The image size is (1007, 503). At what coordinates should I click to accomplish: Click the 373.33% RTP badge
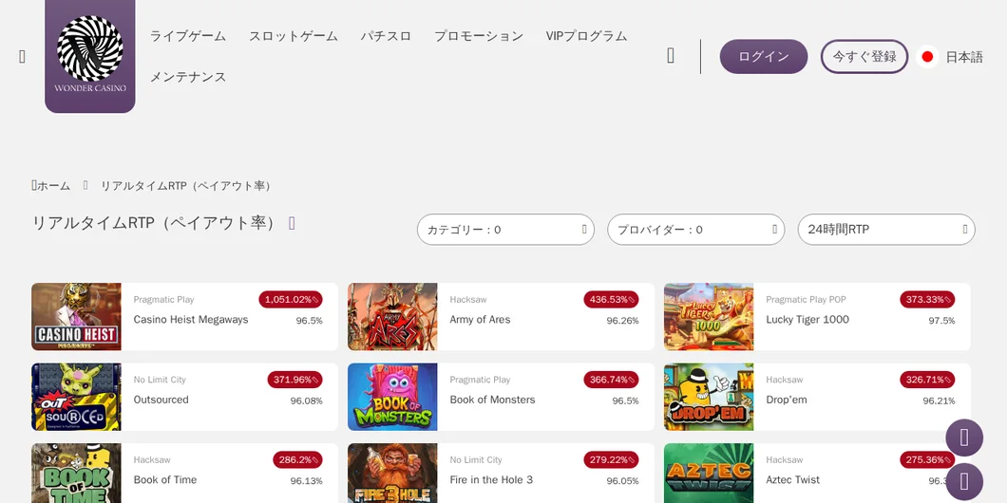(927, 300)
